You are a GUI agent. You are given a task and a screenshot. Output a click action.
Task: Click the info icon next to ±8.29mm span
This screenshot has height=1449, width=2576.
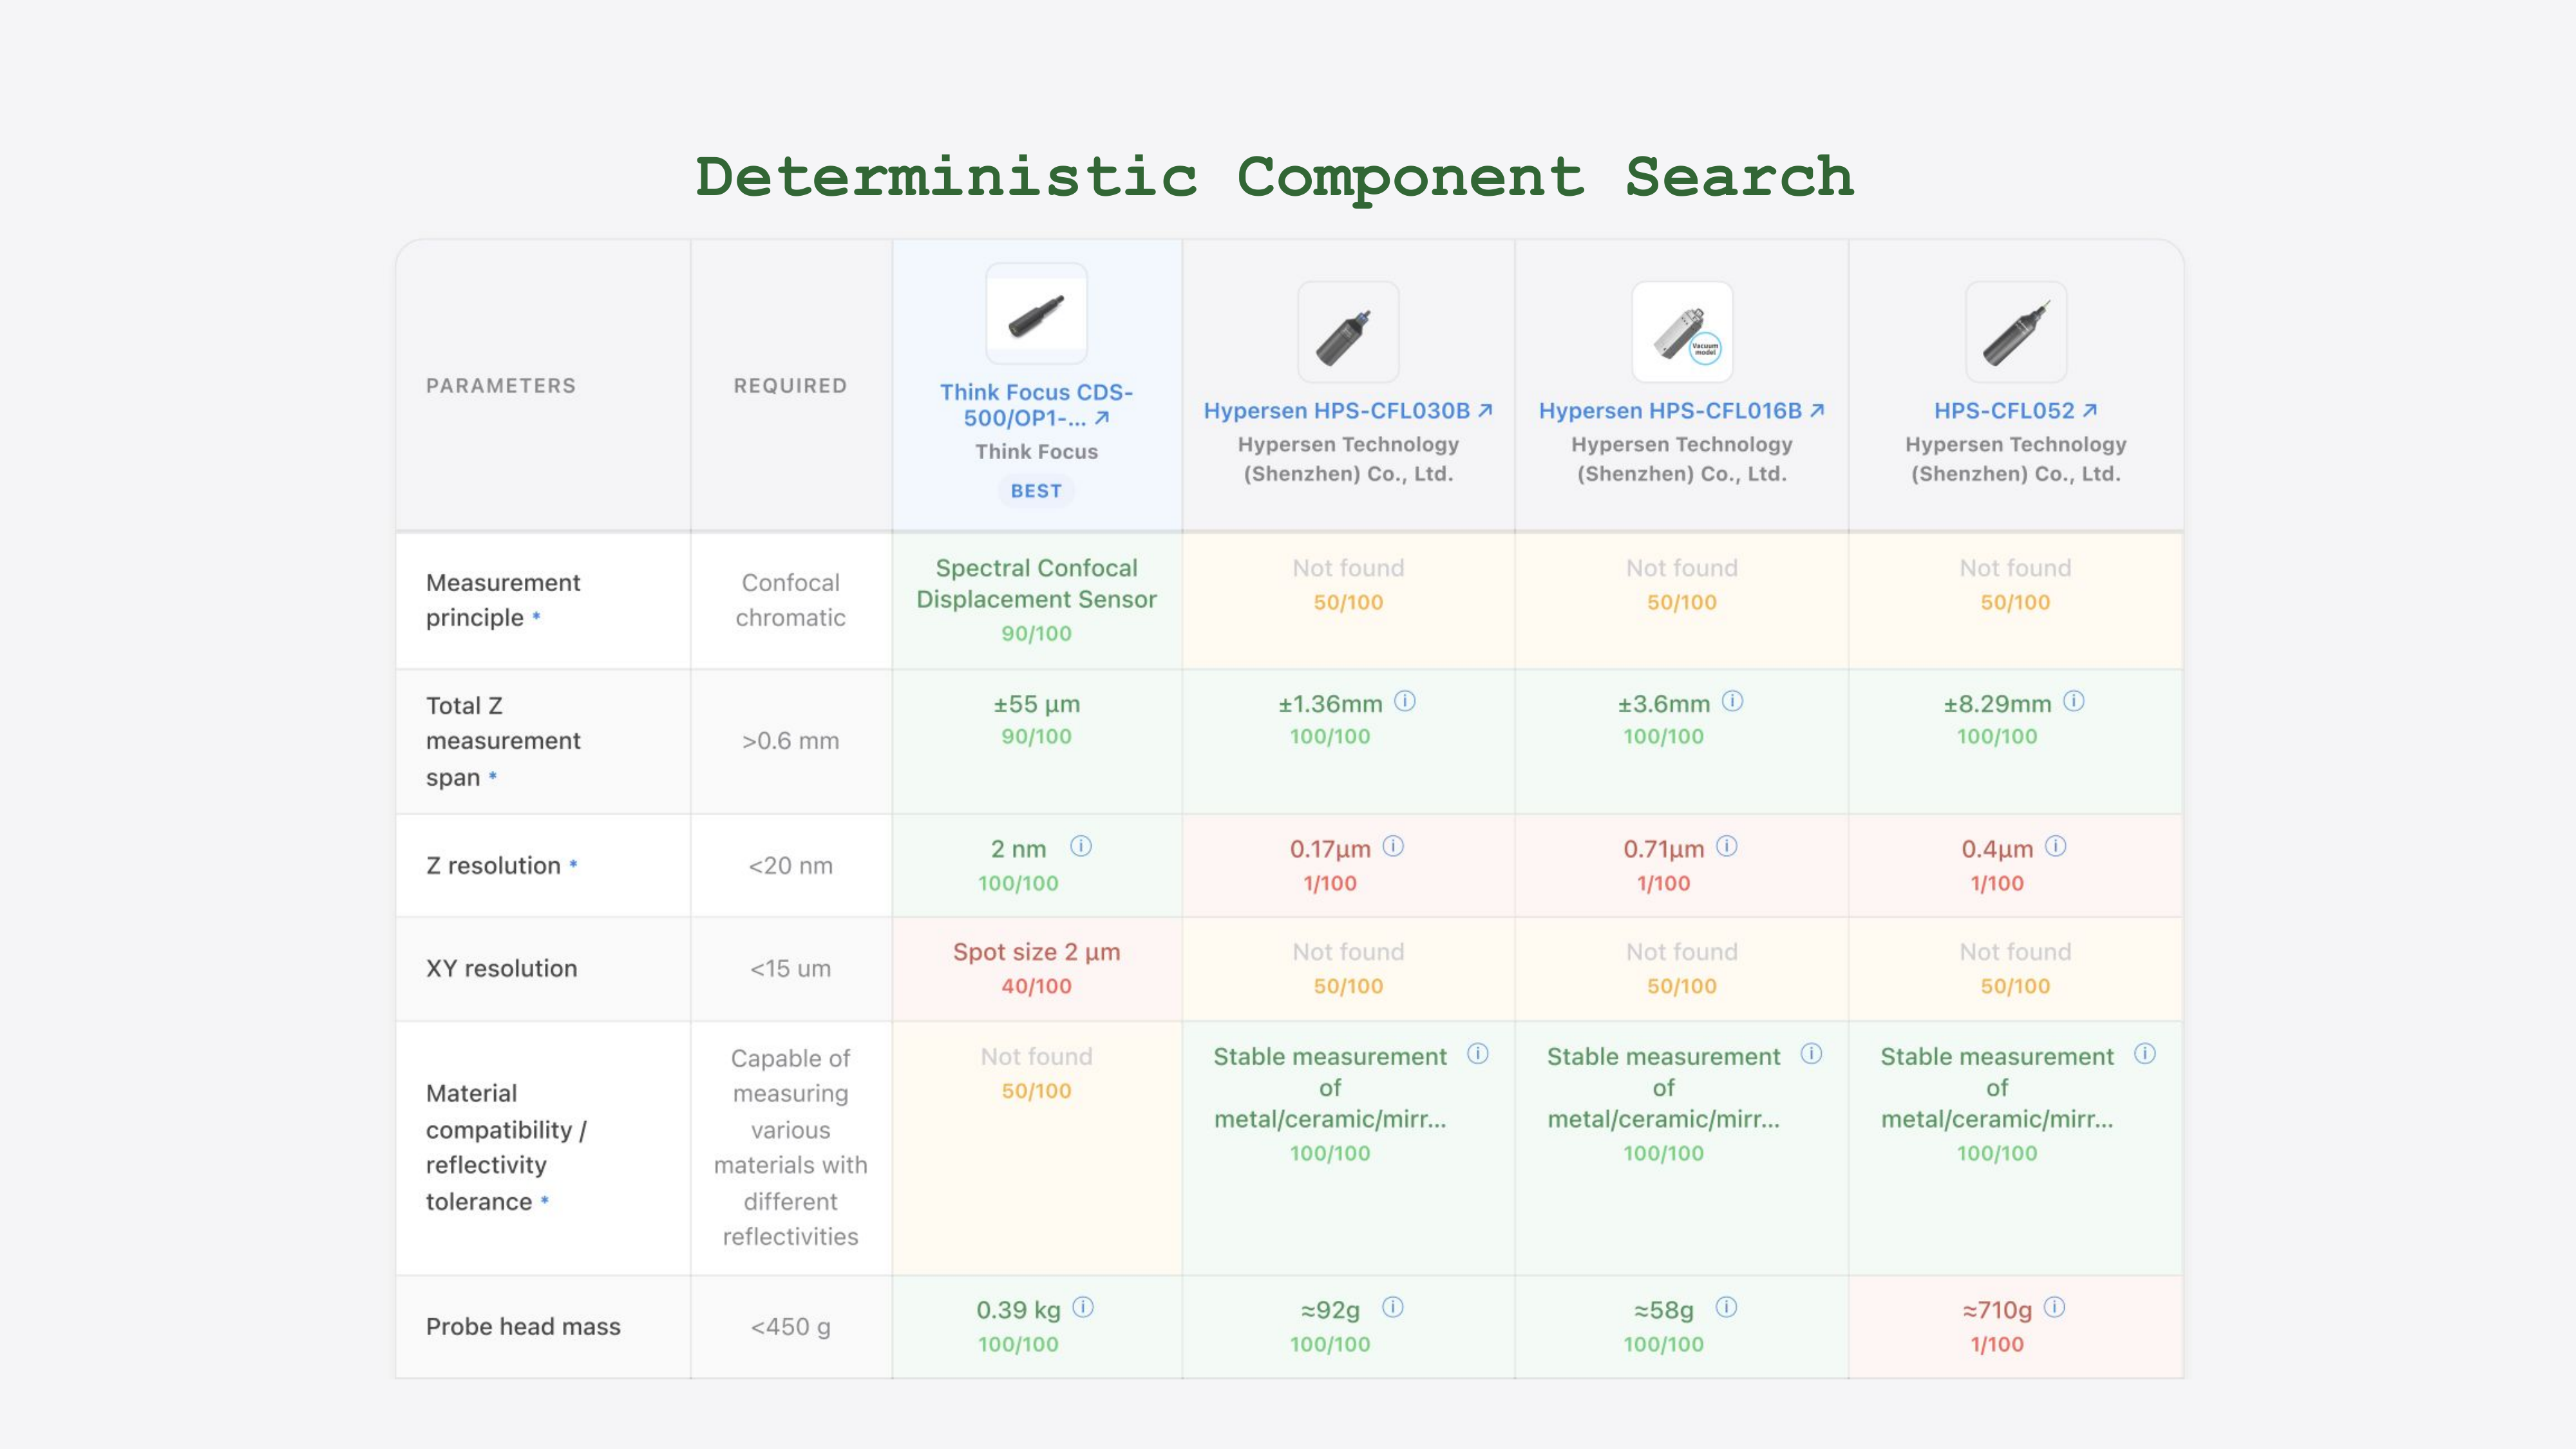[x=2073, y=703]
